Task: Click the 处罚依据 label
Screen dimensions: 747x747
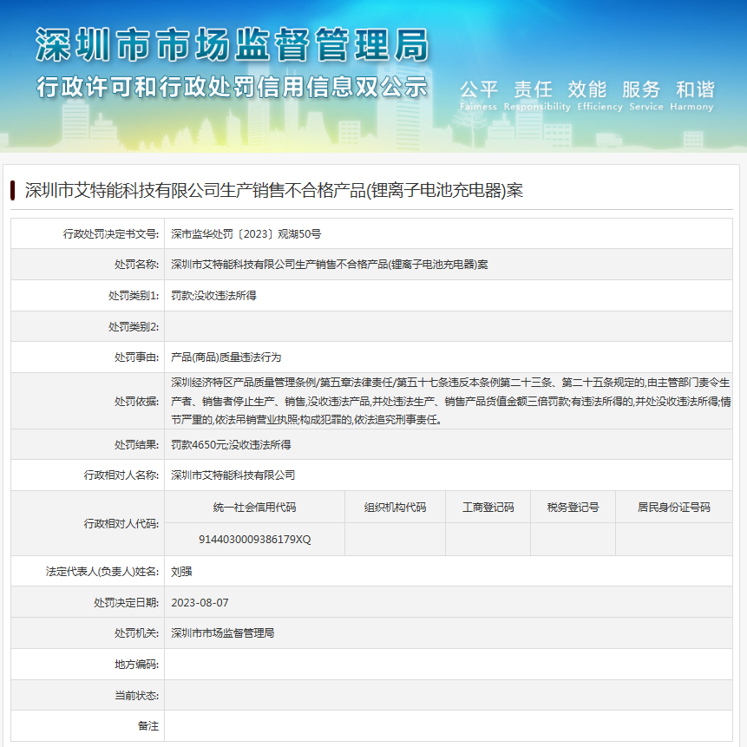Action: (136, 402)
